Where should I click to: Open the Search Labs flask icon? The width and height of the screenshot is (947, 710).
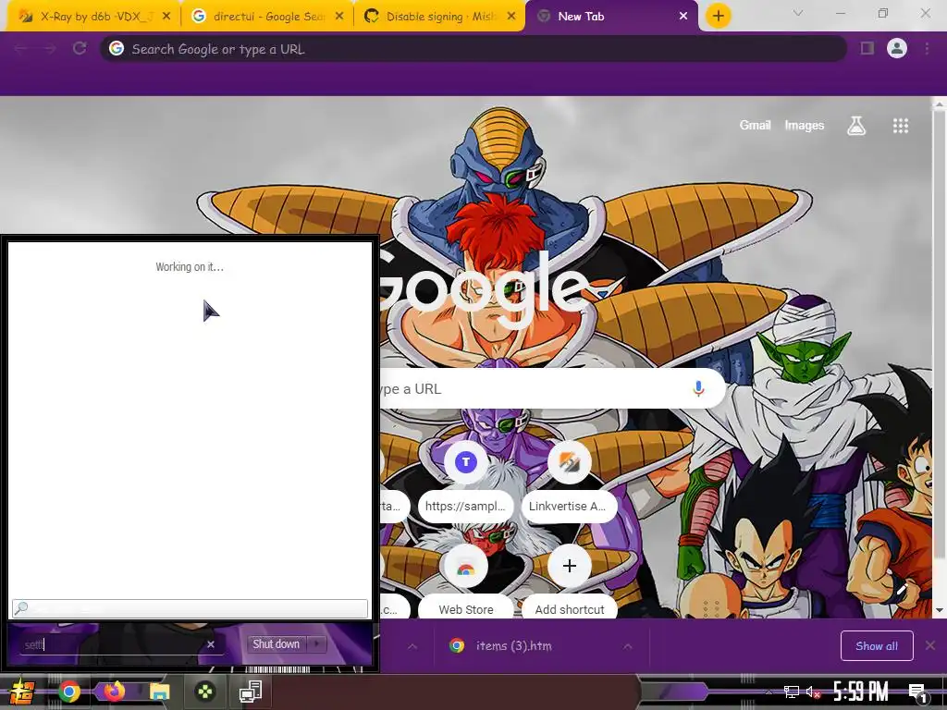tap(856, 126)
